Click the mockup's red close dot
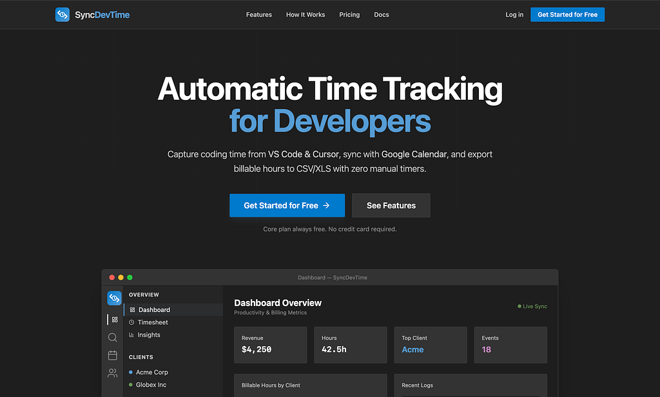 [112, 277]
